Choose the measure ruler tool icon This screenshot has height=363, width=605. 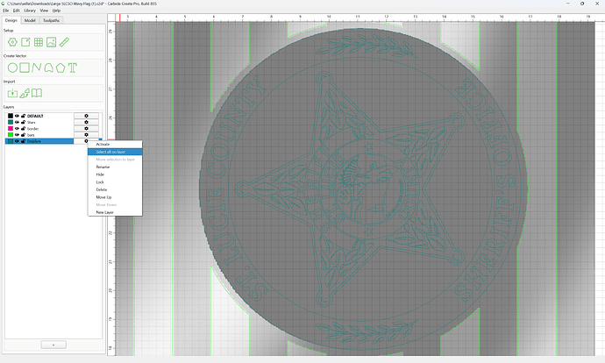click(x=64, y=42)
